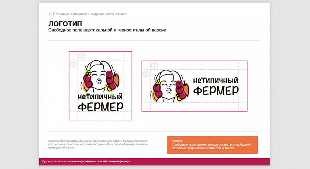The image size is (310, 169).
Task: Click the horizontal logo version image
Action: [194, 86]
